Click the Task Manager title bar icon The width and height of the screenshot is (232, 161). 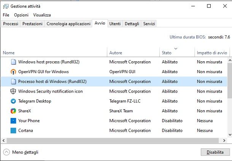click(6, 6)
